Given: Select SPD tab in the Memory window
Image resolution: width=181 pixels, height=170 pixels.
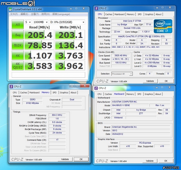Looking at the screenshot, I should 55,93.
